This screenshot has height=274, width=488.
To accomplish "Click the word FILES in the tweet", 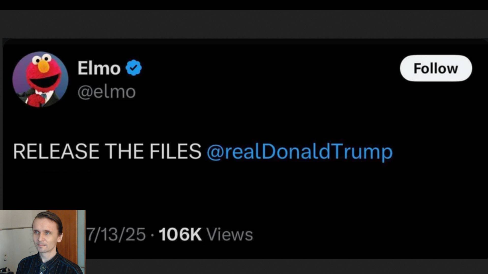I will click(x=175, y=151).
